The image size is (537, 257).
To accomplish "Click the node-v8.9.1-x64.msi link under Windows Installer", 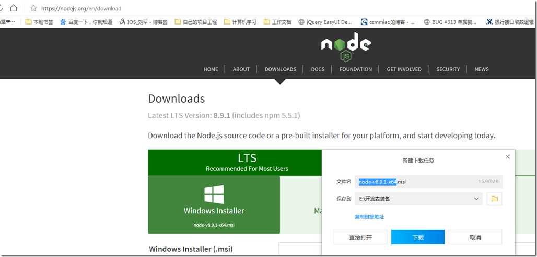I will [x=214, y=225].
